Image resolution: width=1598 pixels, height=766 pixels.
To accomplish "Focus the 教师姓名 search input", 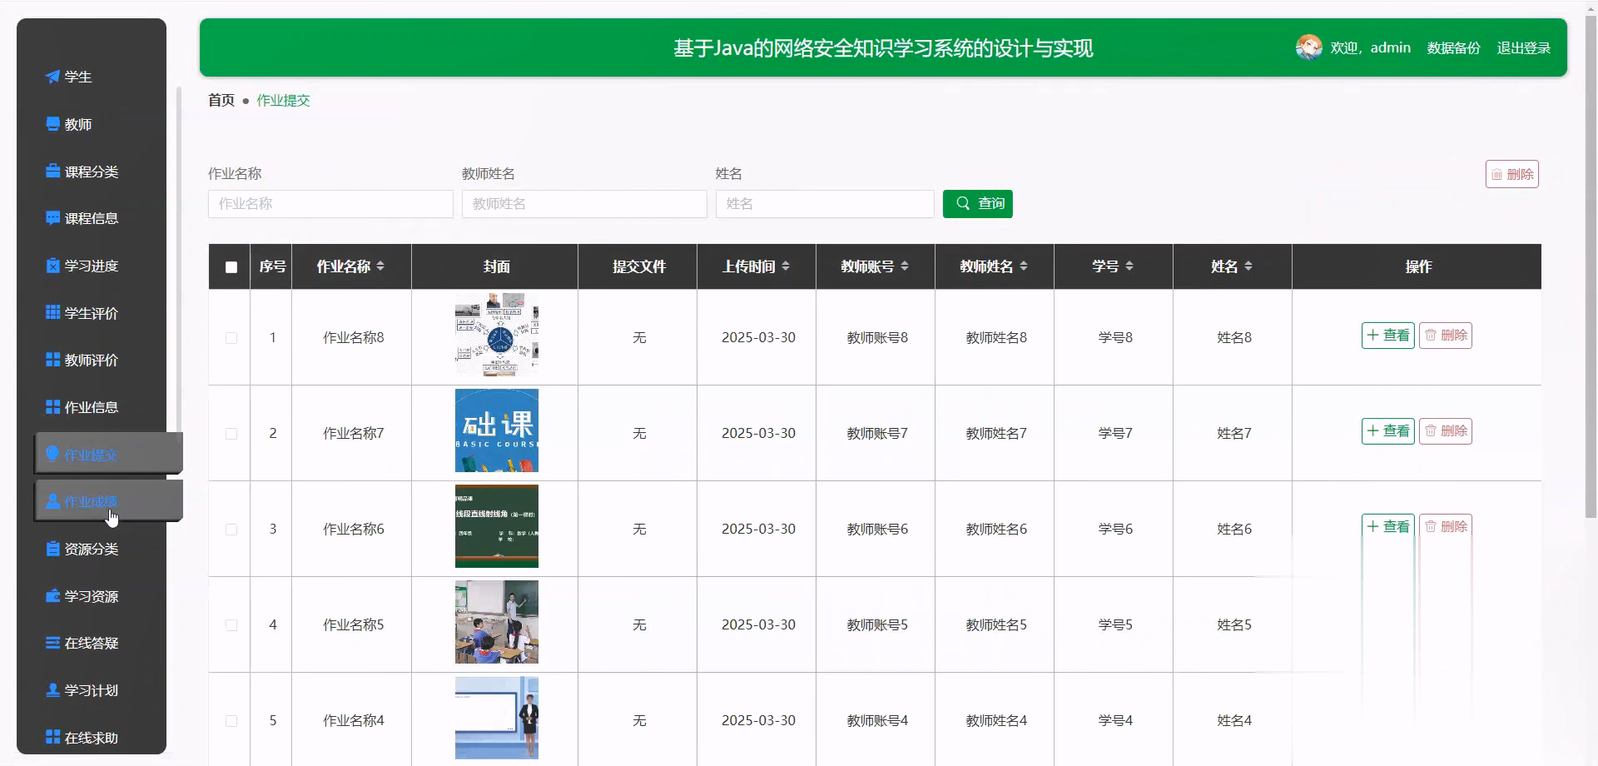I will pyautogui.click(x=584, y=203).
